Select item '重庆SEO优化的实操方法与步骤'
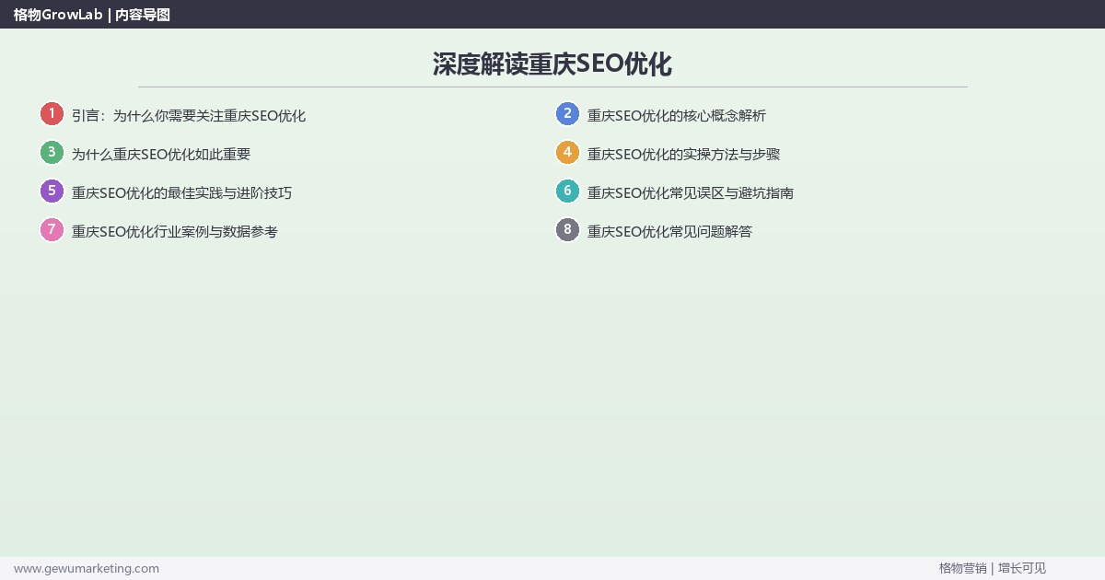Viewport: 1105px width, 580px height. [x=684, y=155]
